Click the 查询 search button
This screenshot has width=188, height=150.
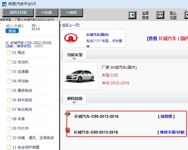pyautogui.click(x=12, y=31)
